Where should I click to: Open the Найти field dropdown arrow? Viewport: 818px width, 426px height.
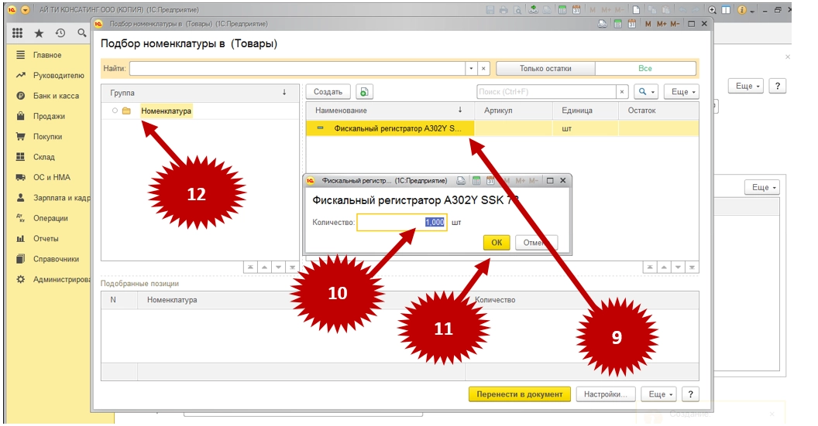471,68
